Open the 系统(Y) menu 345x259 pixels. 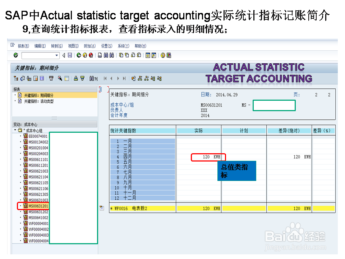[123, 46]
